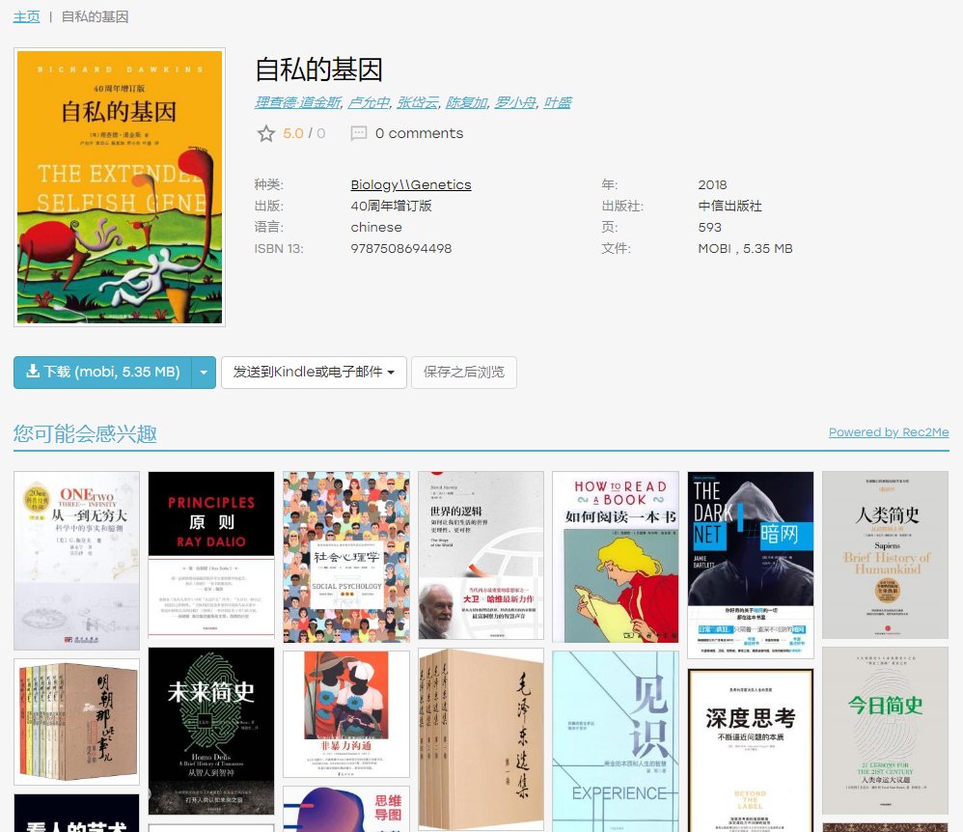Click the star rating icon
This screenshot has width=963, height=832.
(266, 133)
